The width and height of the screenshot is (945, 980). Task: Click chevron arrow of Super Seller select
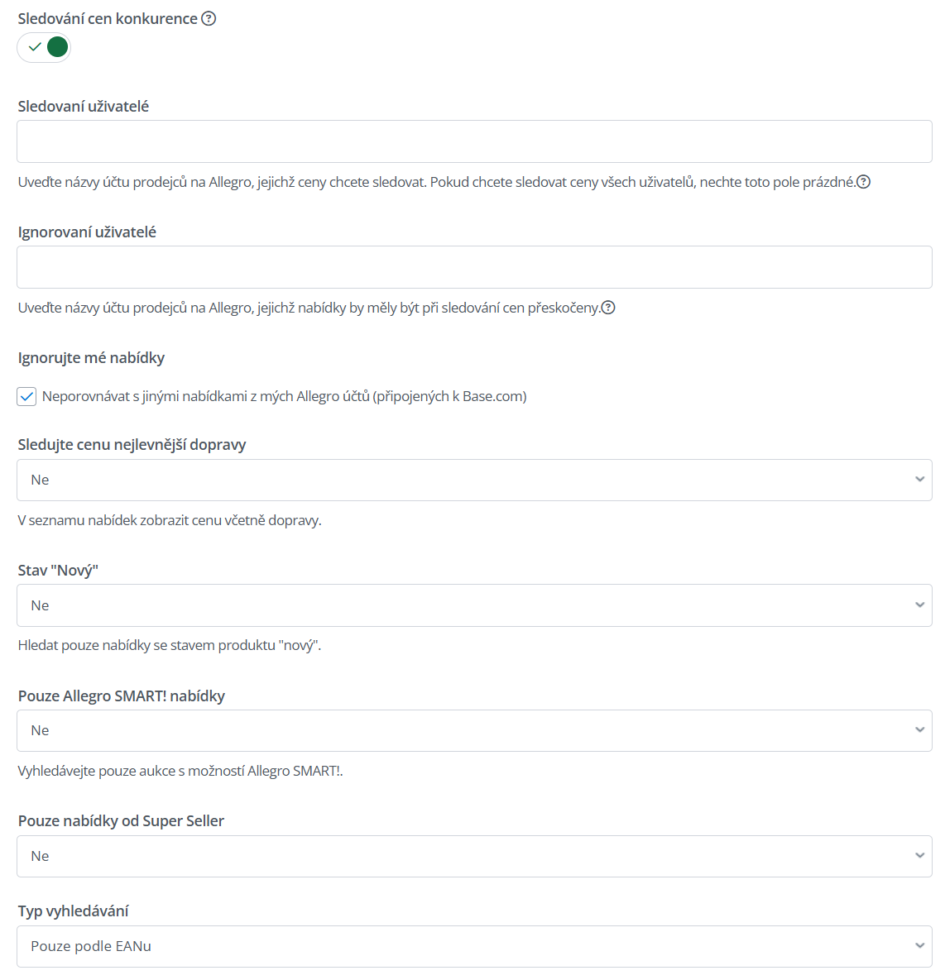coord(919,856)
